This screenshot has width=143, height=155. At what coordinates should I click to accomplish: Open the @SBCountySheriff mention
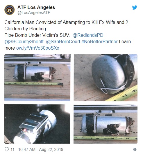24,42
